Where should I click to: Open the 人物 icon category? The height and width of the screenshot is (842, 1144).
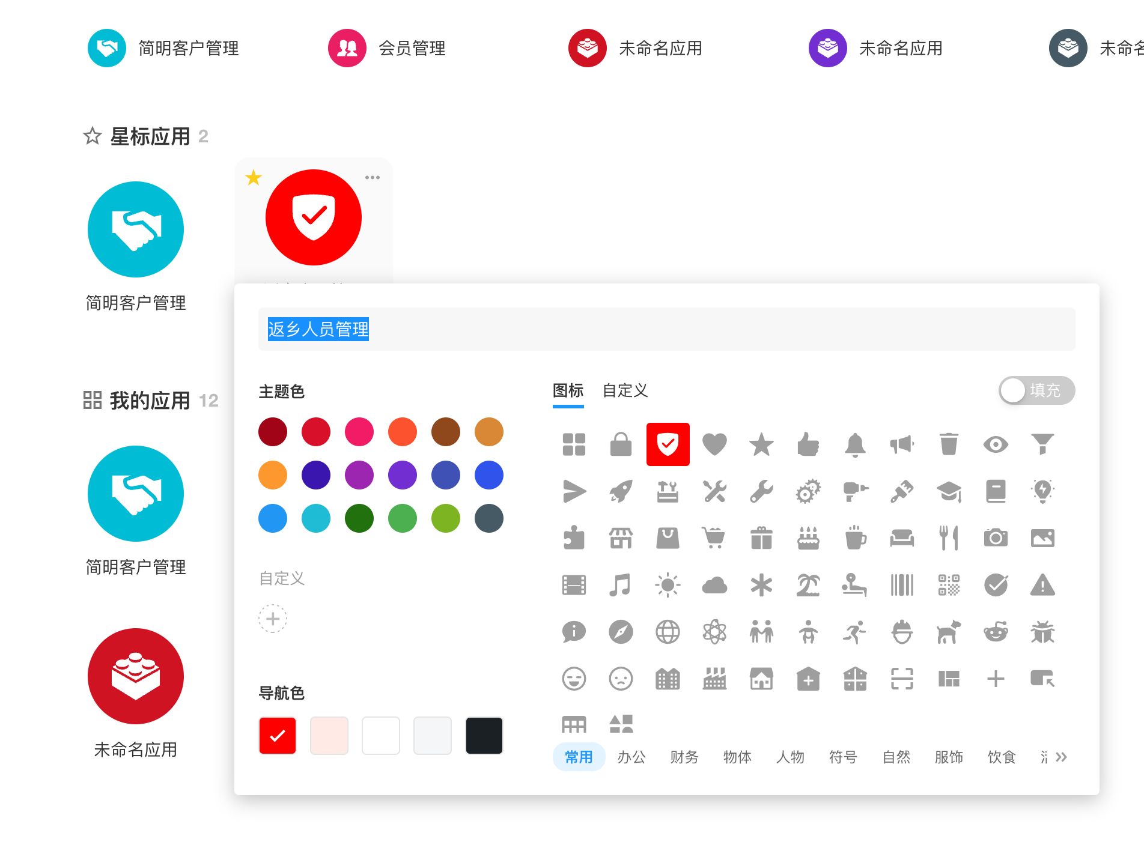(790, 757)
